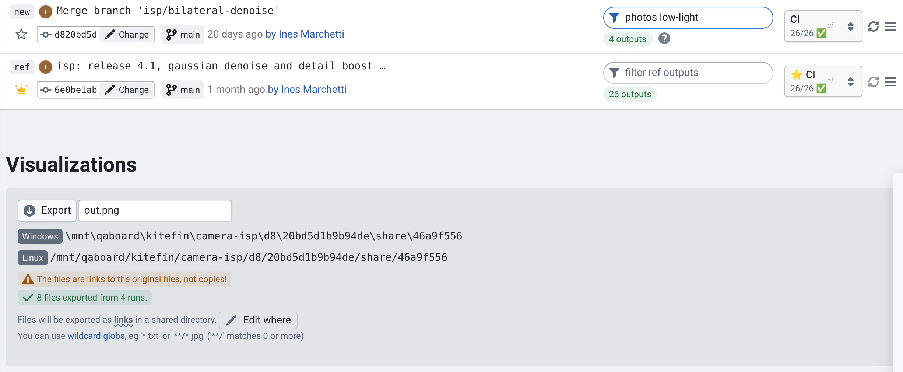Click the '8 files exported from 4 runs' notice

[x=85, y=298]
